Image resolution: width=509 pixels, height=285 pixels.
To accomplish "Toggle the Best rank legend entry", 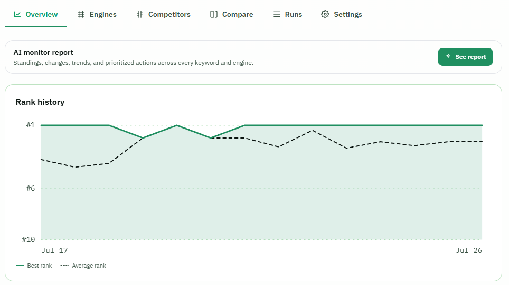I will click(x=34, y=266).
